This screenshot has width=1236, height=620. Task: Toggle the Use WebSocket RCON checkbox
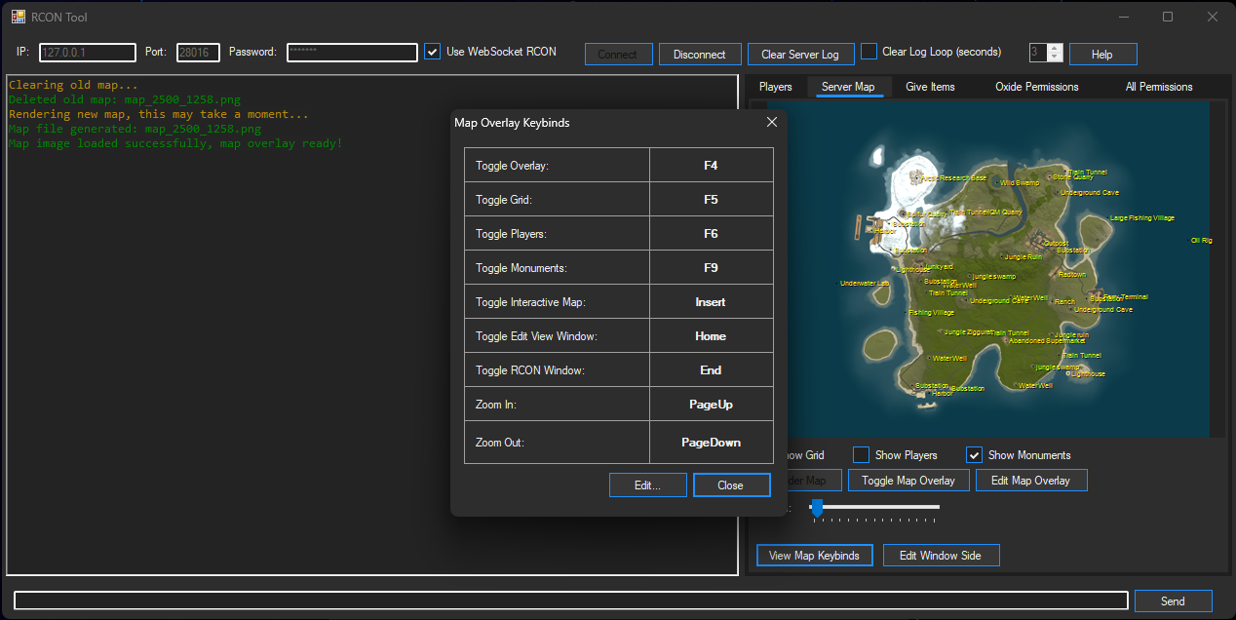click(x=433, y=52)
